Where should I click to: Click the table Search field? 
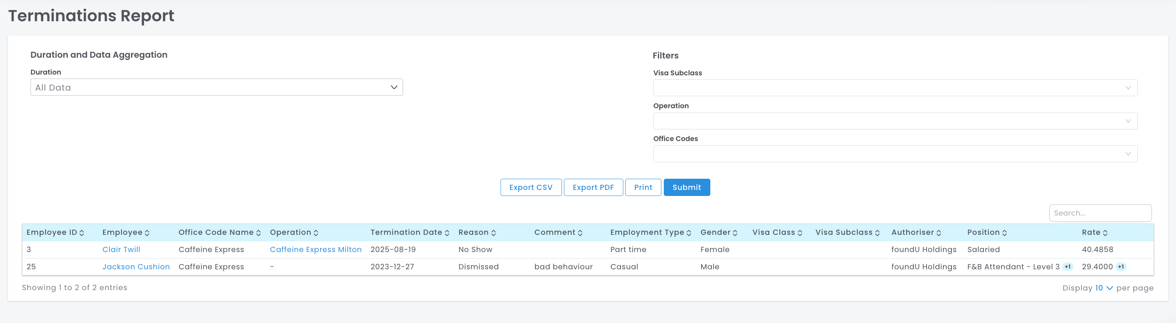[1099, 213]
